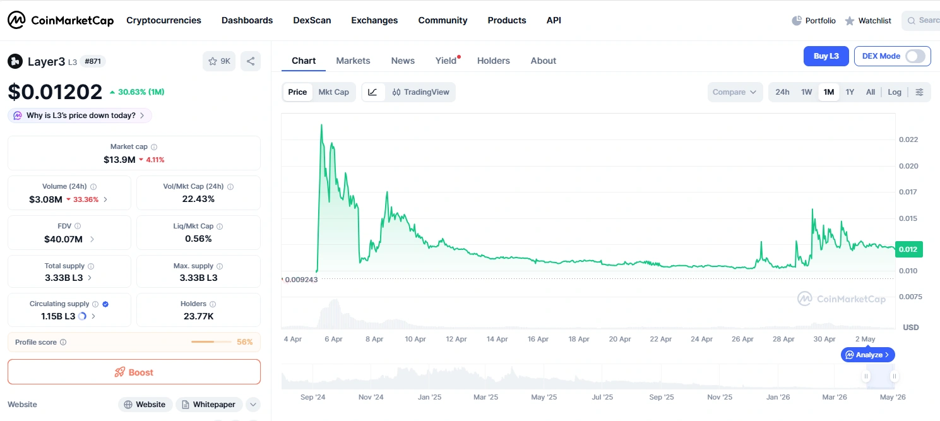Open Products menu
Image resolution: width=940 pixels, height=421 pixels.
(507, 20)
